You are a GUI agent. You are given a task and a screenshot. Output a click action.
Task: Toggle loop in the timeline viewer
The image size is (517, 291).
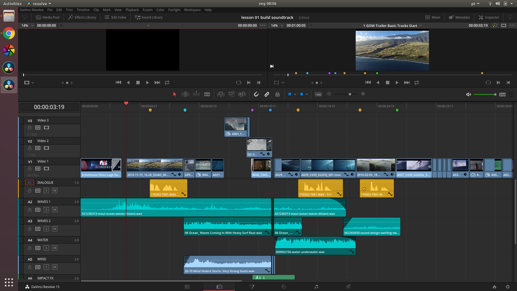tap(417, 83)
